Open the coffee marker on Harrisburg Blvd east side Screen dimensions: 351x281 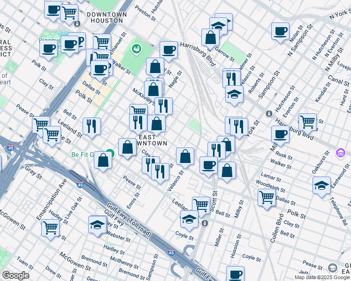click(280, 135)
